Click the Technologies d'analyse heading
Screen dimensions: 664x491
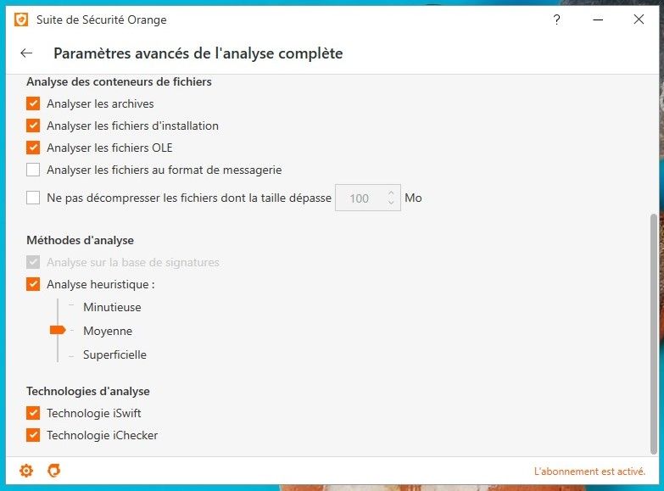pyautogui.click(x=88, y=391)
